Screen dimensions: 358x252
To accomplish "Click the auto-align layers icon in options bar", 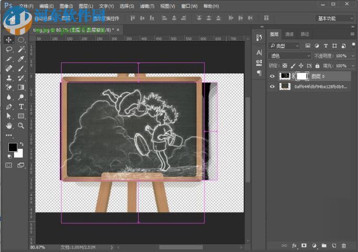I will (x=266, y=18).
